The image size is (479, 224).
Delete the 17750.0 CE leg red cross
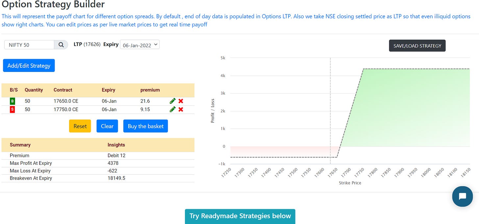coord(181,109)
